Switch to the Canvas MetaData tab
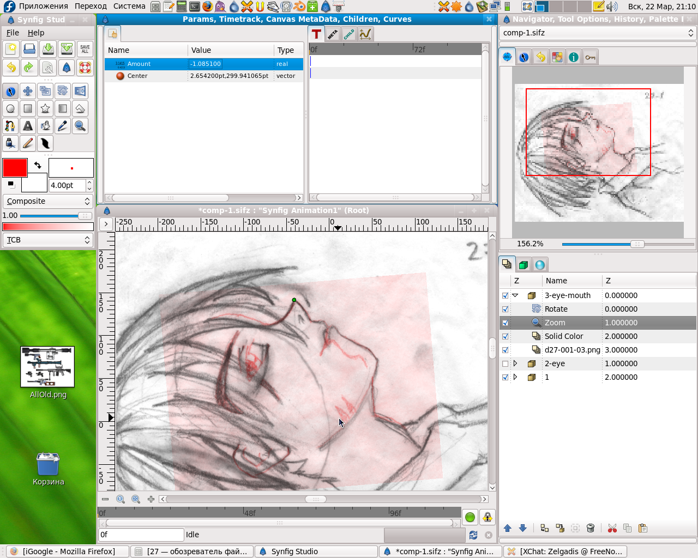The image size is (698, 558). tap(333, 34)
